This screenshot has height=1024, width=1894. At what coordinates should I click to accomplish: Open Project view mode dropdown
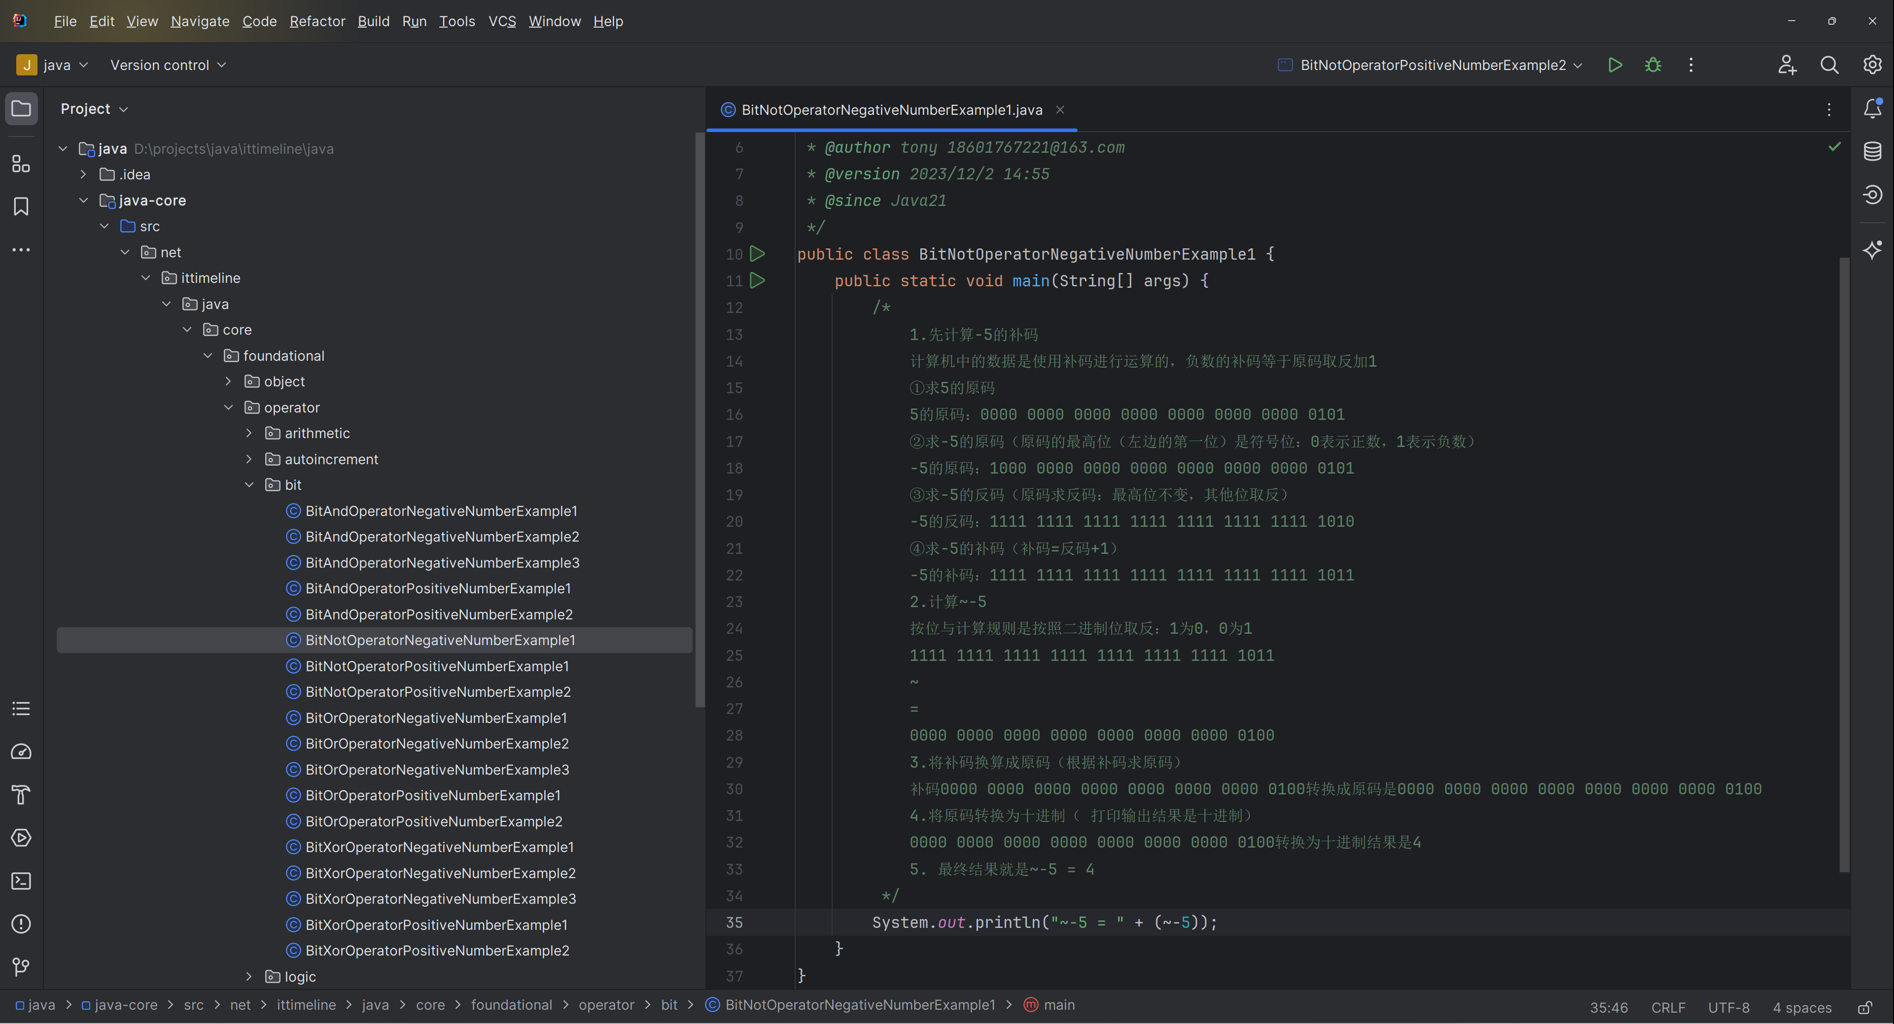click(94, 109)
